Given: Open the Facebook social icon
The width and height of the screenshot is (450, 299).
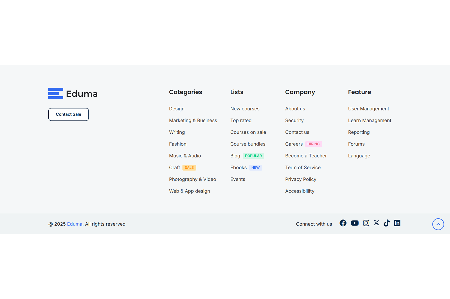Looking at the screenshot, I should (343, 223).
